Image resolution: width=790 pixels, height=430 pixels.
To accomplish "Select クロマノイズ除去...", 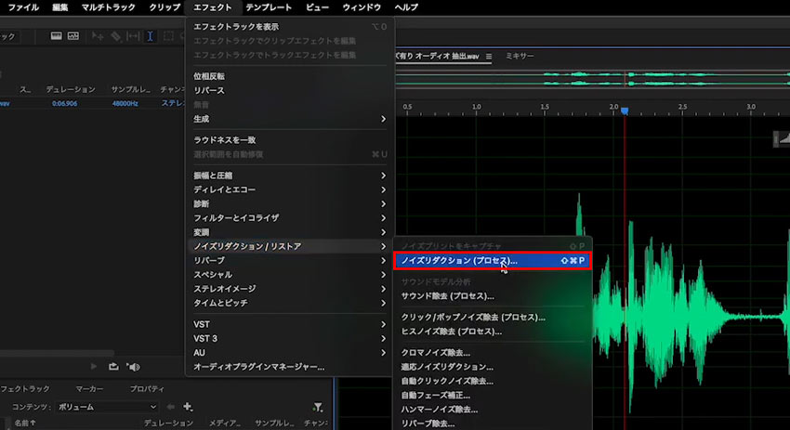I will click(x=493, y=353).
